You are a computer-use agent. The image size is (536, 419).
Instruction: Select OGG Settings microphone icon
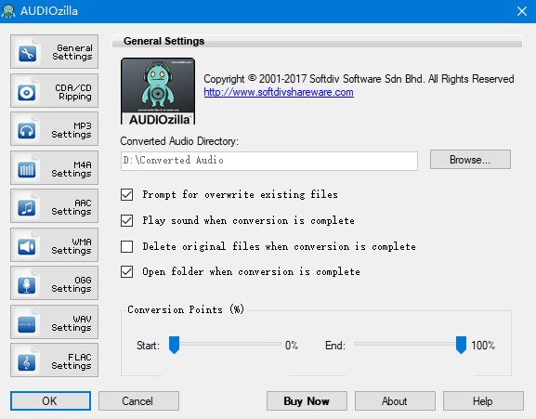(x=27, y=285)
